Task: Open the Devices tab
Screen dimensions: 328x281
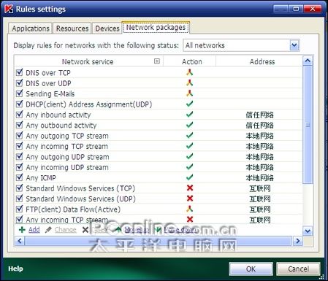Action: [107, 28]
